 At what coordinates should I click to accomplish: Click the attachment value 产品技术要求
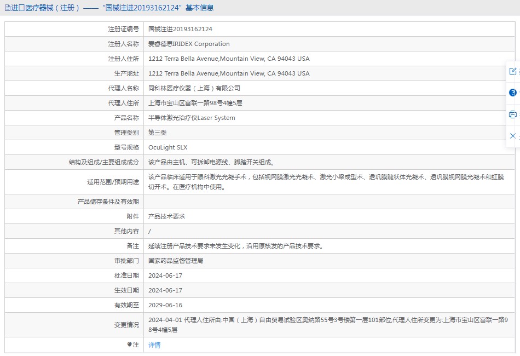[x=166, y=216]
